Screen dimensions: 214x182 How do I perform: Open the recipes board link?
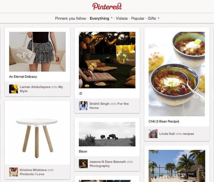(x=188, y=134)
